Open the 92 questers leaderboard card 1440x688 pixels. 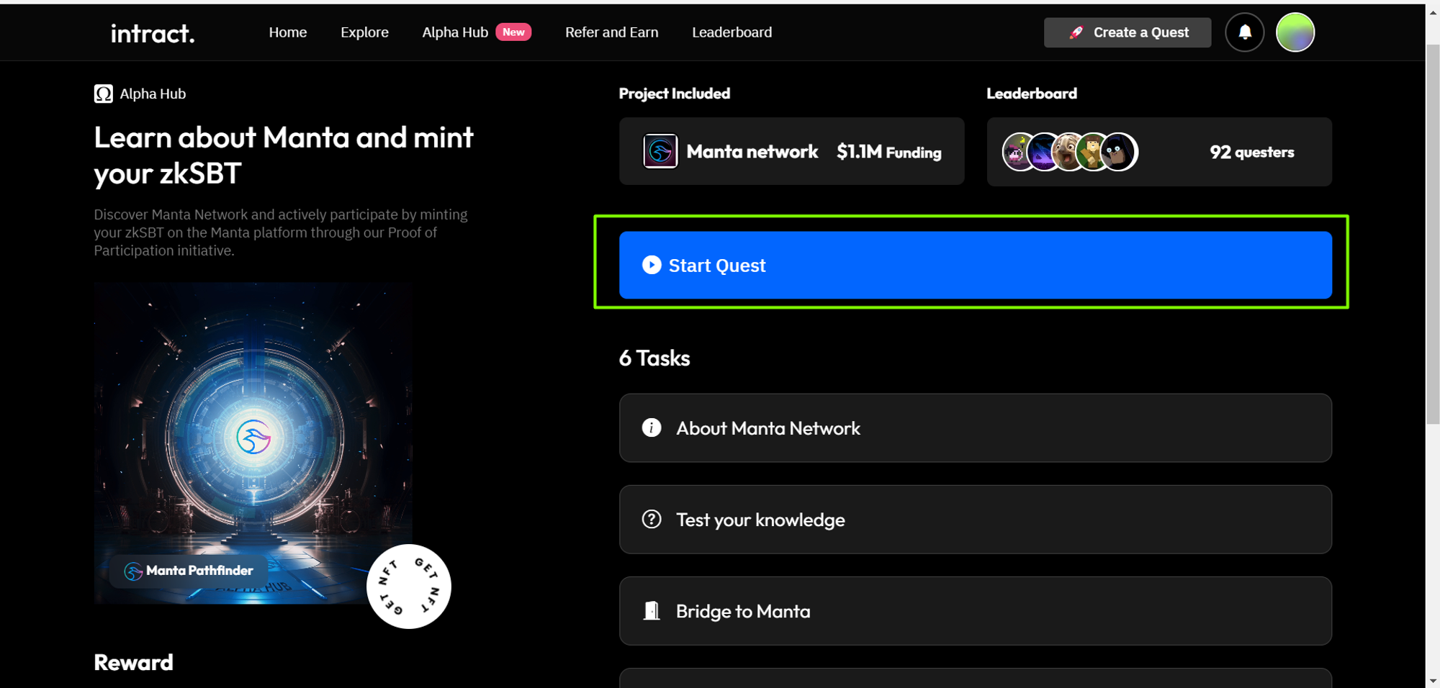(1159, 152)
